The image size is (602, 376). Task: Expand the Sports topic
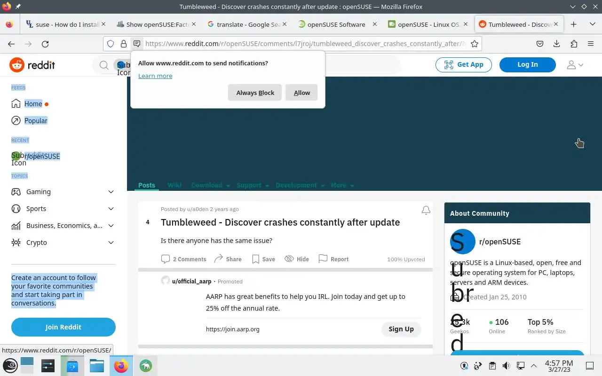coord(111,209)
